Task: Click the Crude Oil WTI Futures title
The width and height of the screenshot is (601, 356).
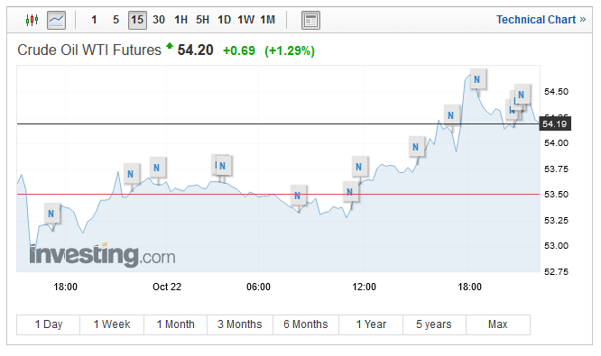Action: tap(89, 50)
